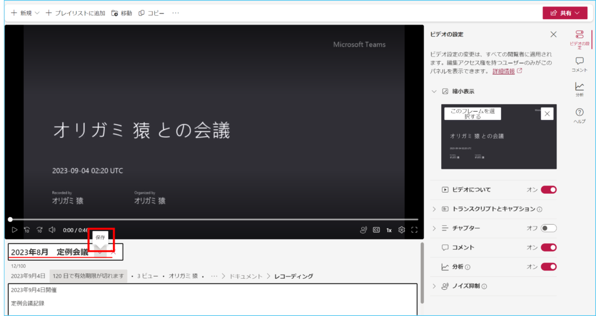Open the ヘルプ help sidebar icon

point(579,115)
